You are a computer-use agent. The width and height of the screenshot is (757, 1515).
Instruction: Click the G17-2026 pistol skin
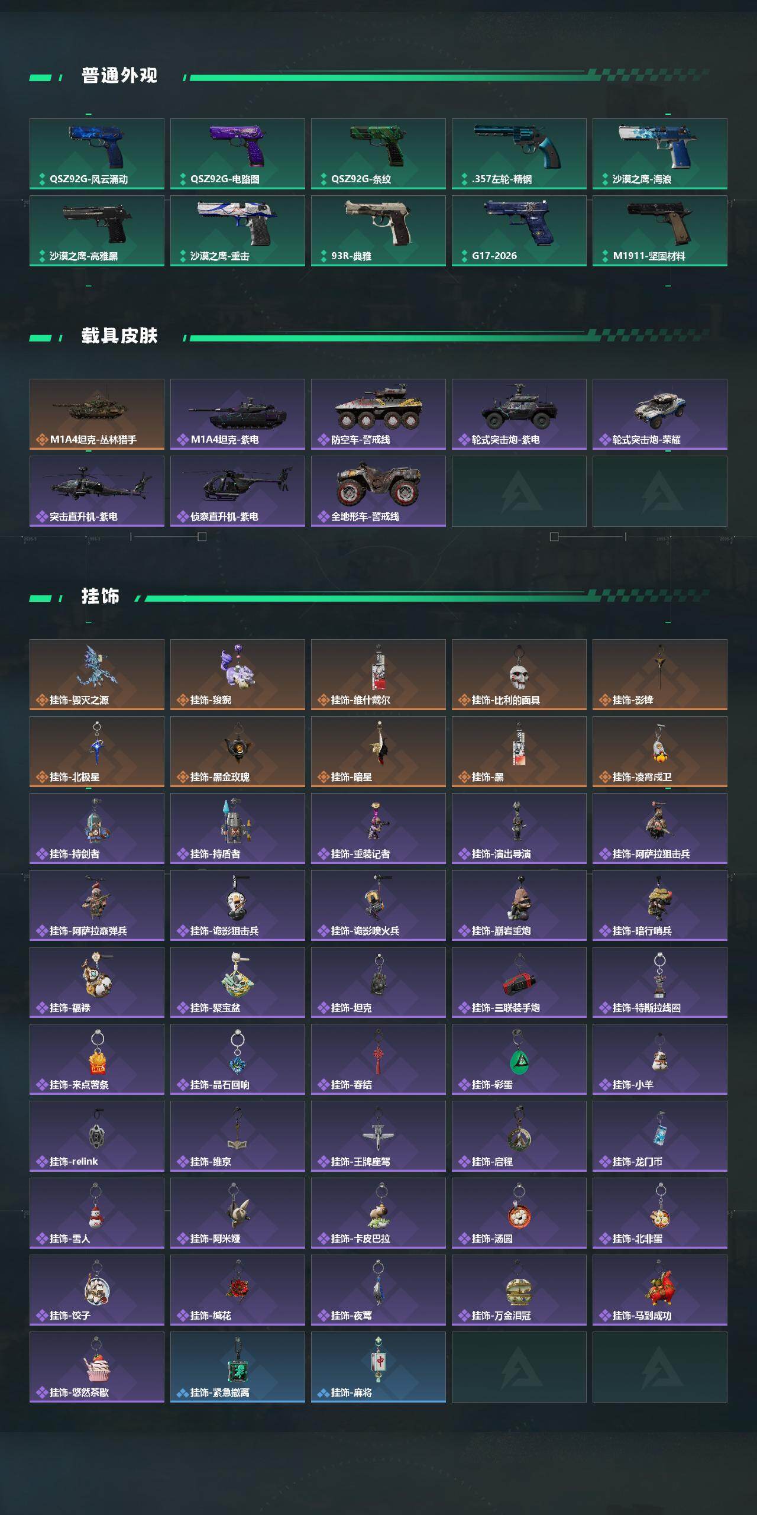tap(519, 231)
